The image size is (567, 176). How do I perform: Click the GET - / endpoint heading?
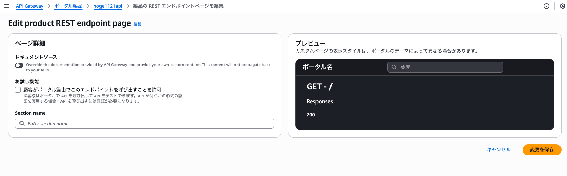(320, 86)
